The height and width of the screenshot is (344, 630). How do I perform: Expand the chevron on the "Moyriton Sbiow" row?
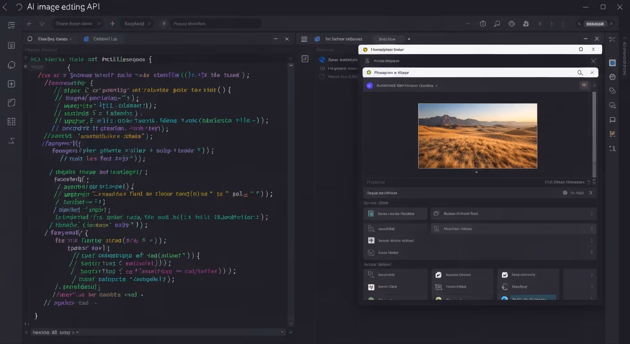592,229
